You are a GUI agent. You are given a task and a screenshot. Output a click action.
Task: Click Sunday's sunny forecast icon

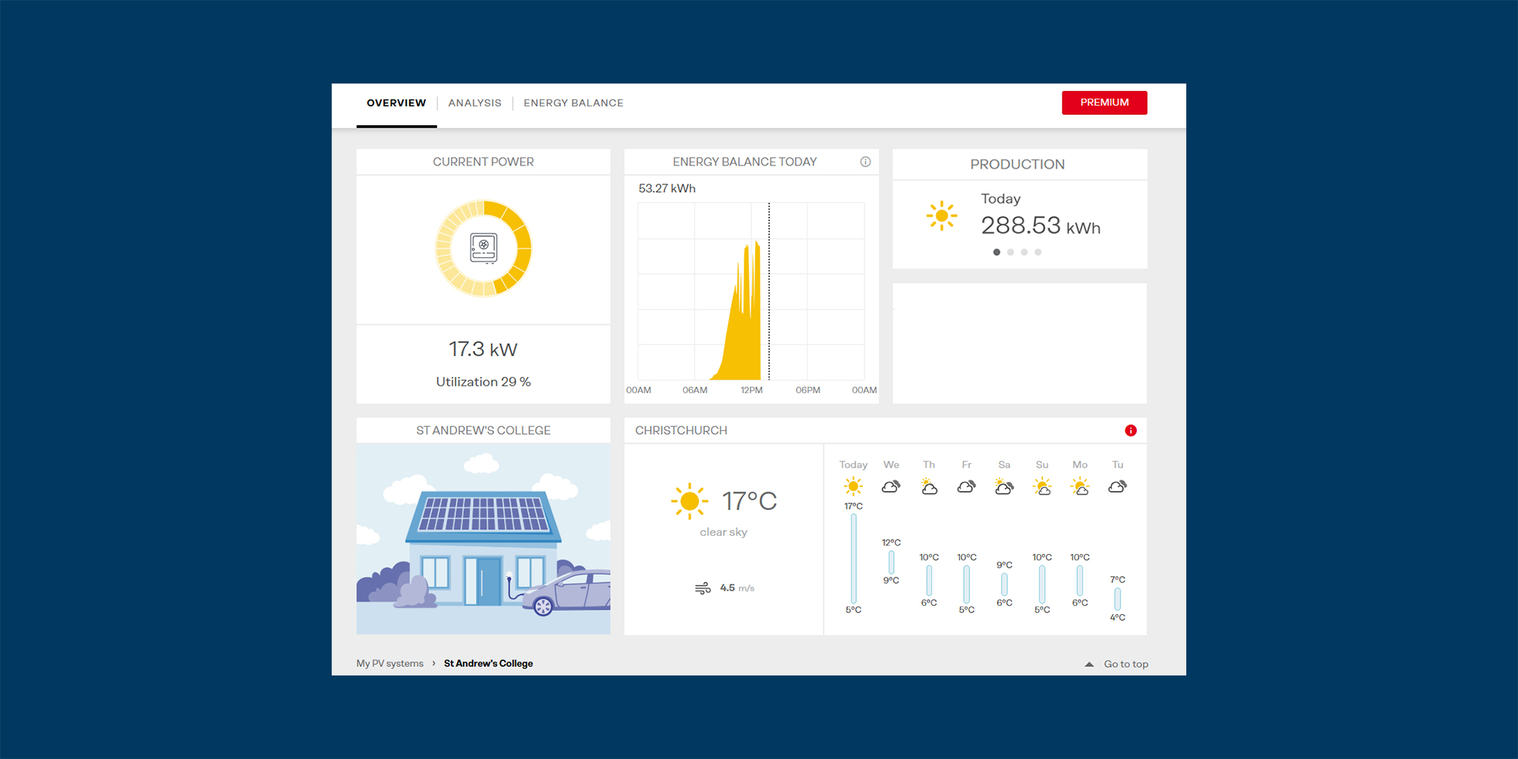[x=1042, y=487]
